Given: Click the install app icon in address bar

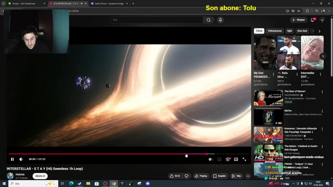Looking at the screenshot, I should tap(287, 11).
